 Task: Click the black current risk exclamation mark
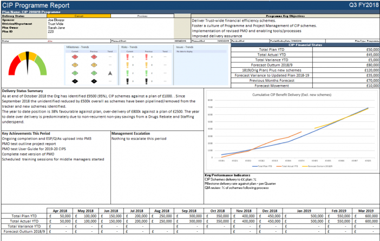pos(127,81)
